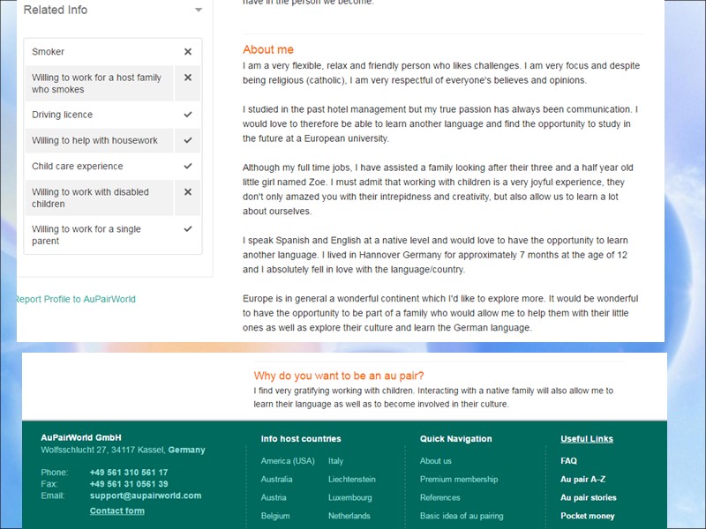
Task: Open the Useful Links heading link
Action: pos(587,438)
